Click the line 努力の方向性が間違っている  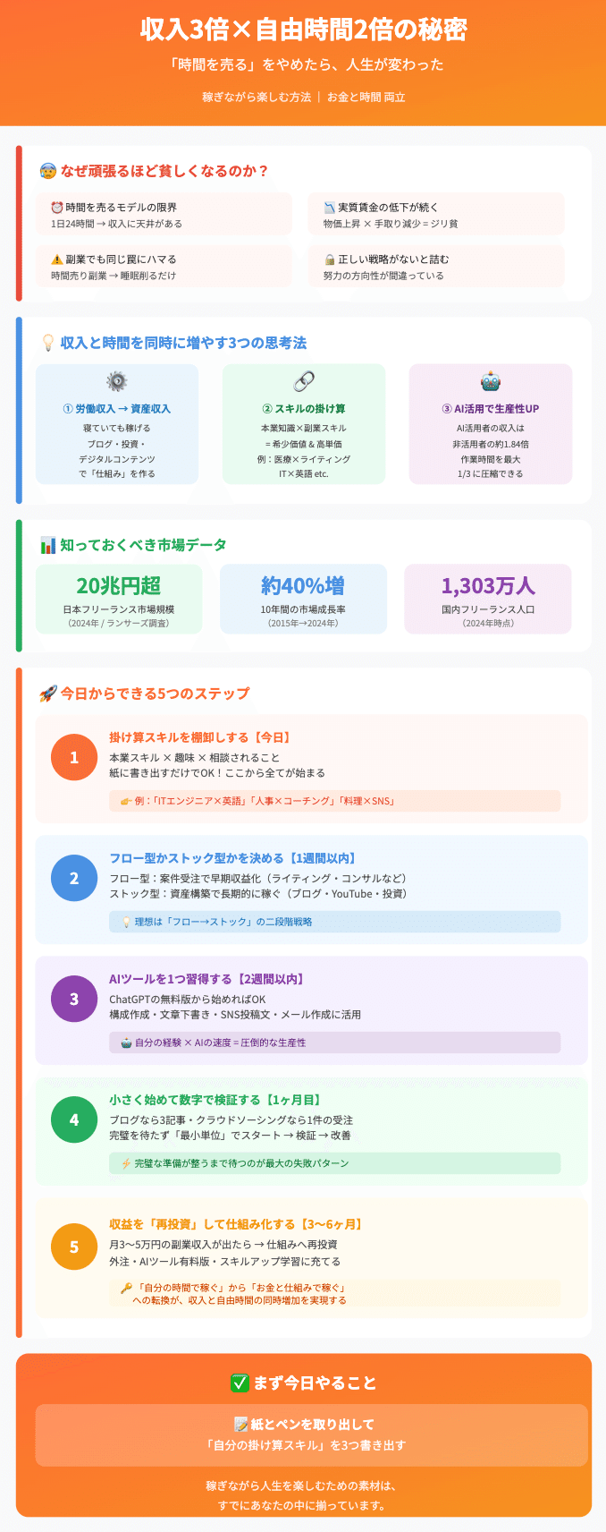coord(383,276)
